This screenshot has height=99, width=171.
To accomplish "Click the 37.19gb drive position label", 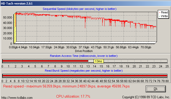I will [x=84, y=47].
